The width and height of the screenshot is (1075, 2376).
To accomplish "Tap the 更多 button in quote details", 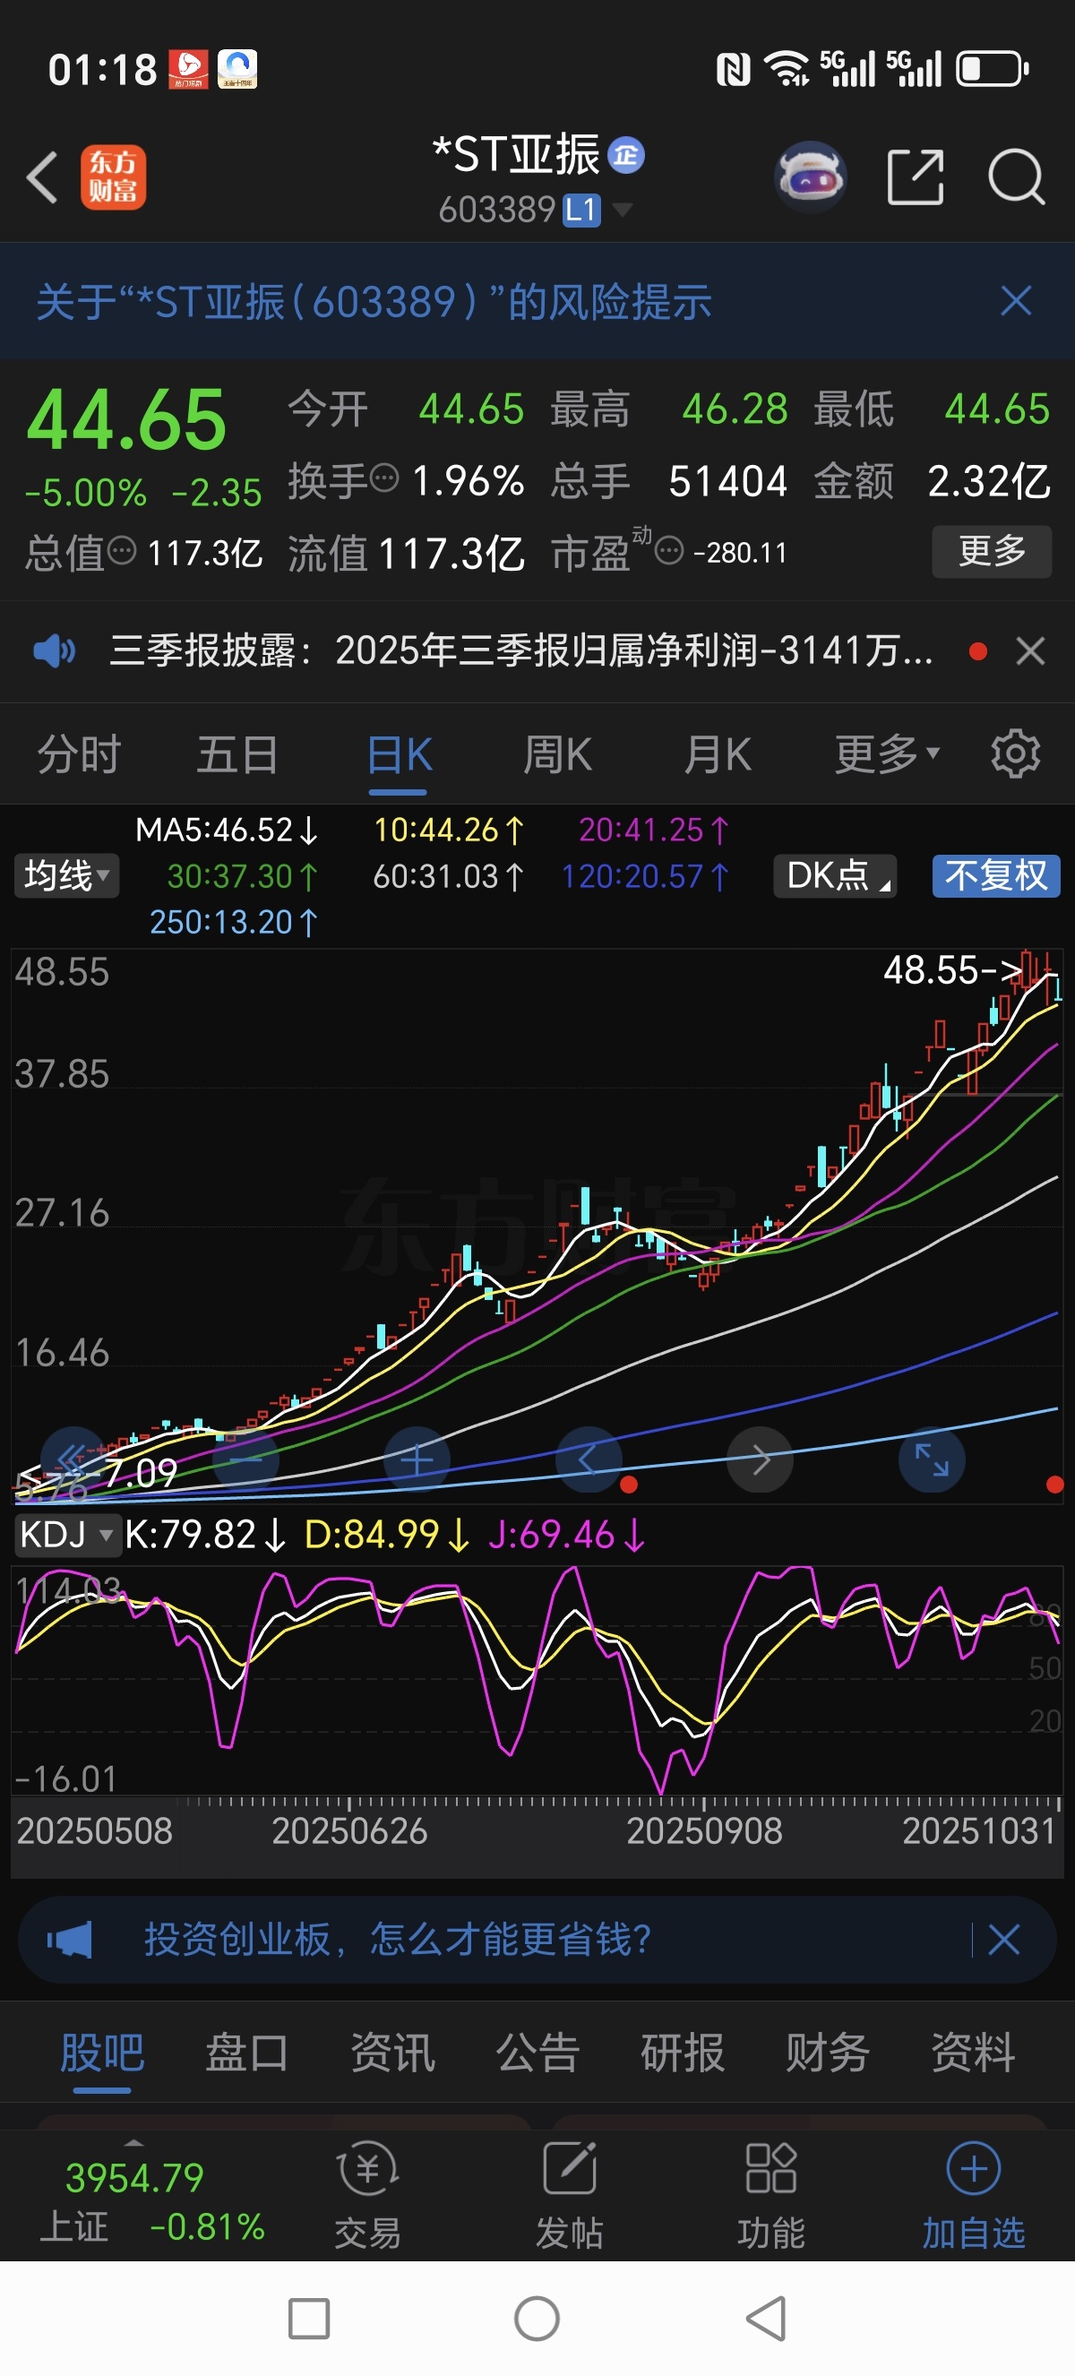I will point(991,551).
